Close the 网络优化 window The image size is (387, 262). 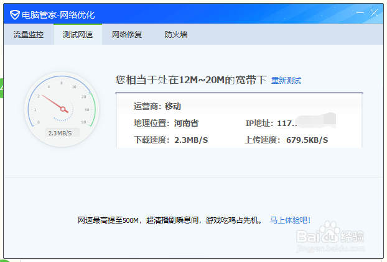click(374, 12)
